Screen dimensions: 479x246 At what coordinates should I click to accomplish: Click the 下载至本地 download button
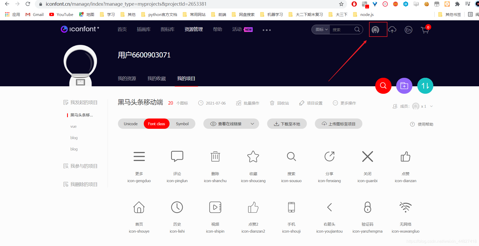coord(287,124)
